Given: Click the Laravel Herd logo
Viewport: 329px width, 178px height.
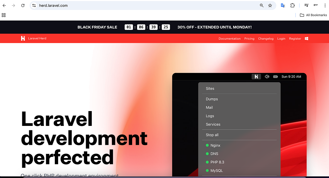Looking at the screenshot, I should (33, 38).
